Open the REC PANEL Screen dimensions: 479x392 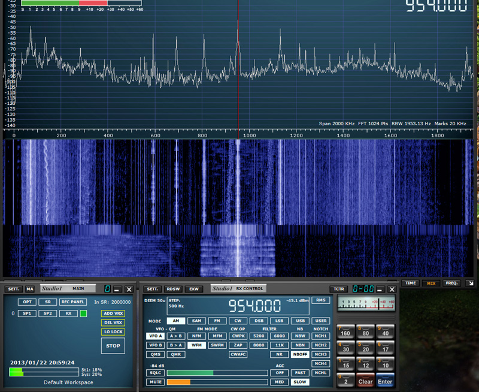[x=72, y=301]
